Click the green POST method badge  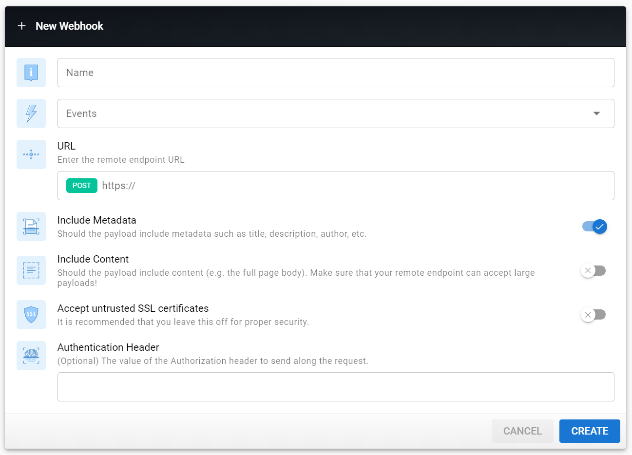click(81, 186)
